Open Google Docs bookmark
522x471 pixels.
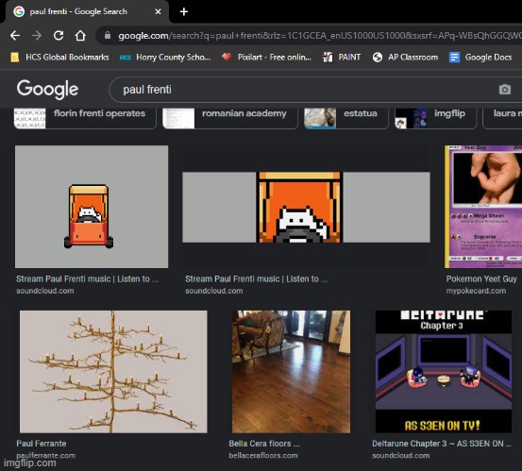[x=480, y=58]
